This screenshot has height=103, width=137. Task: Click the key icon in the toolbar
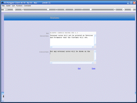tap(6, 10)
